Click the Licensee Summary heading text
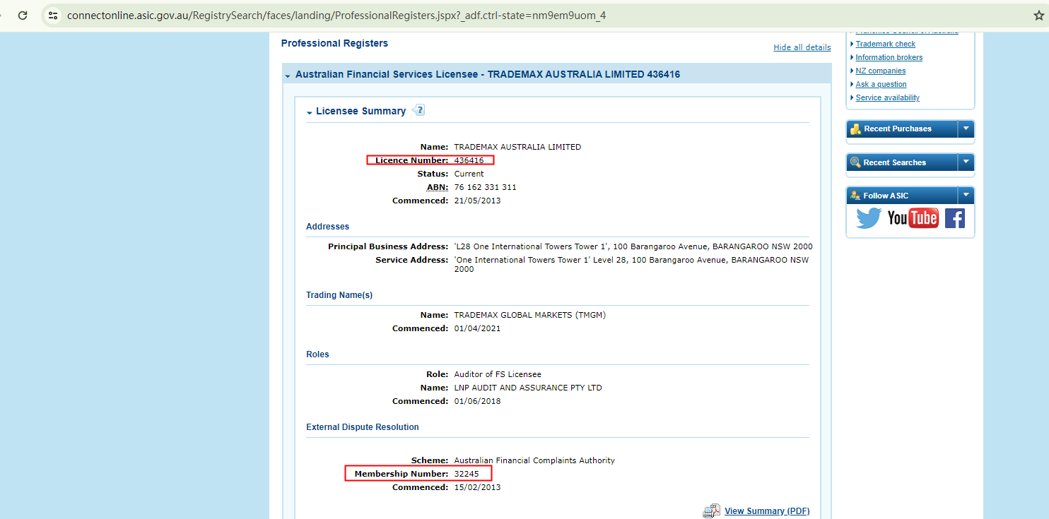Image resolution: width=1049 pixels, height=519 pixels. tap(361, 111)
